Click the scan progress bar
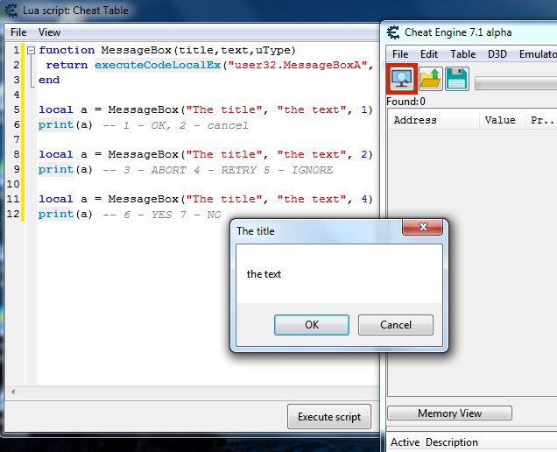 (515, 83)
